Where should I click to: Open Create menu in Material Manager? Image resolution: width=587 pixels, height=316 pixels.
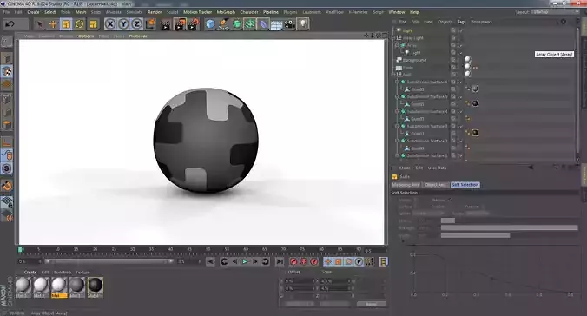pyautogui.click(x=30, y=273)
